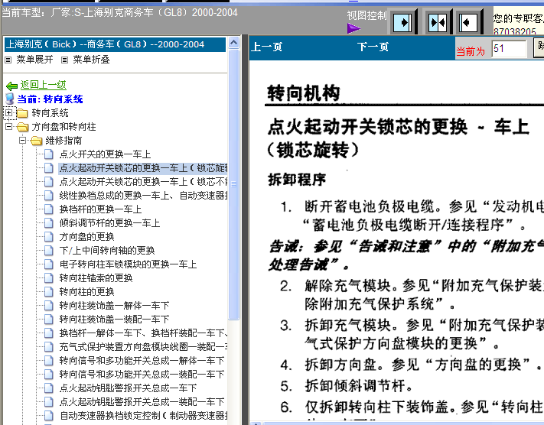The height and width of the screenshot is (425, 544).
Task: Collapse the 方向盘和转向柱 folder node
Action: pyautogui.click(x=8, y=127)
